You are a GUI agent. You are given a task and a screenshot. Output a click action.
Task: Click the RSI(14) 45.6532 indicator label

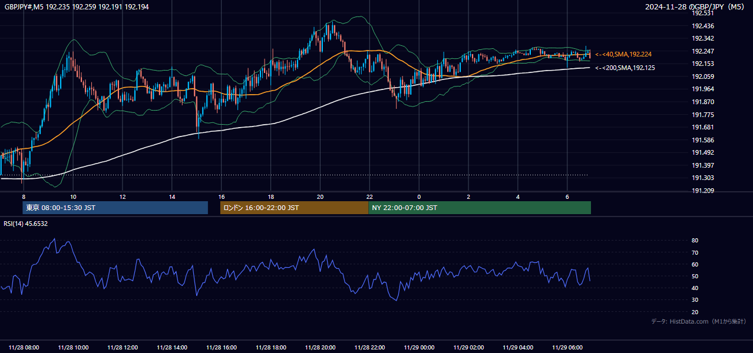(26, 224)
